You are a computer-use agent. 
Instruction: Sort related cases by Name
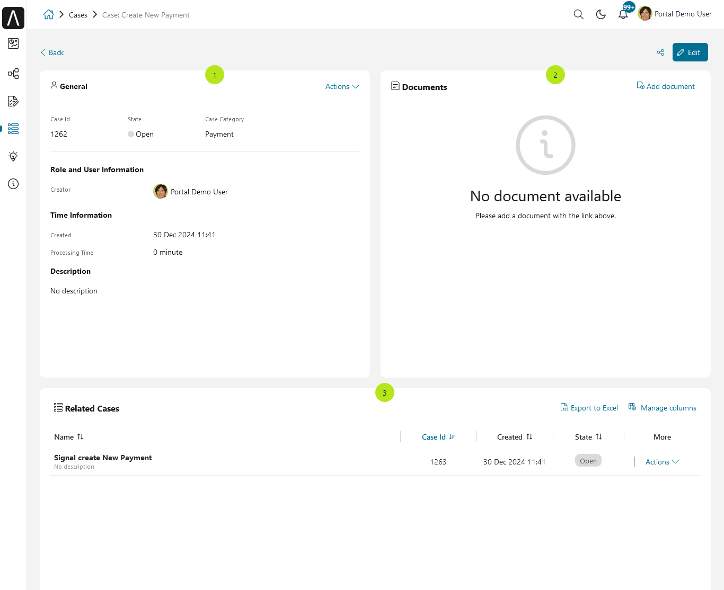tap(69, 437)
